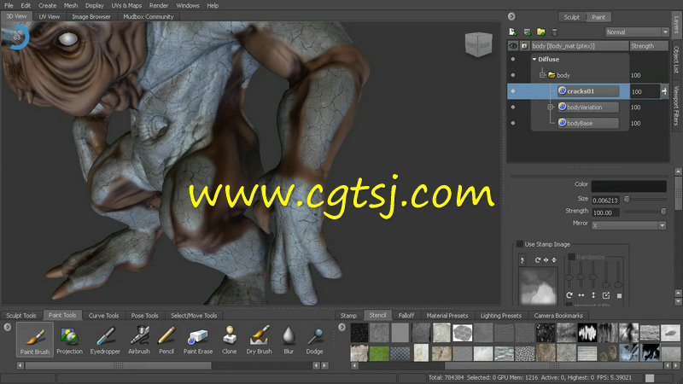Click flip vertical icon below randomize sliders
Screen dimensions: 683x384
point(593,295)
